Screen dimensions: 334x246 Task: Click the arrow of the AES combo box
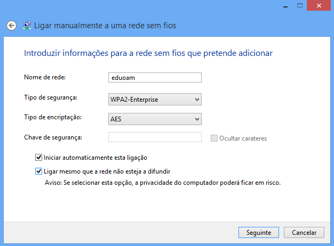pos(197,119)
